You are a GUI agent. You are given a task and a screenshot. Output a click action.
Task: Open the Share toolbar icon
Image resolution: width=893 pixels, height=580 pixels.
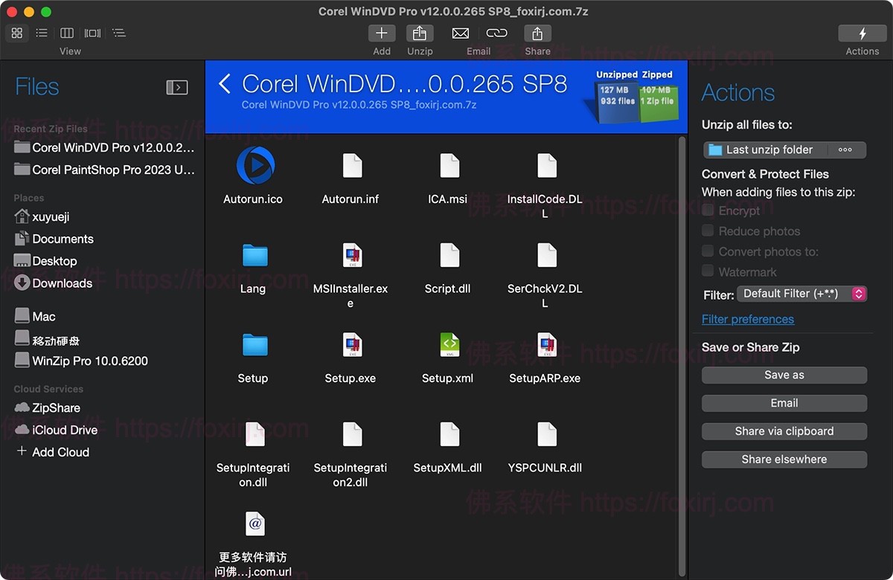click(537, 33)
